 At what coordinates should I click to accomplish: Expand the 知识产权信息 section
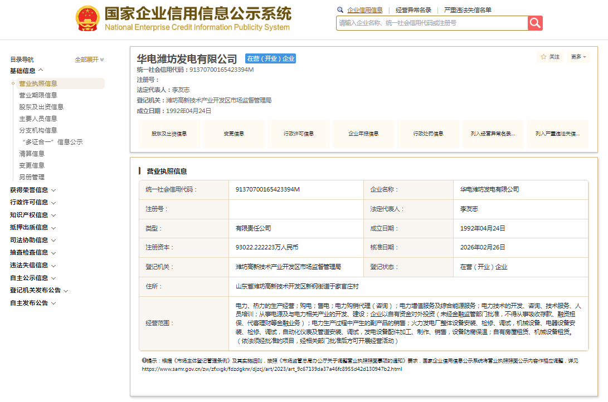[33, 215]
